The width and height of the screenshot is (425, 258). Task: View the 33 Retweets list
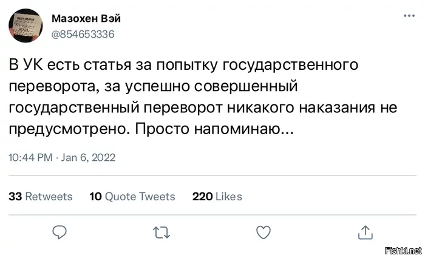click(x=40, y=196)
